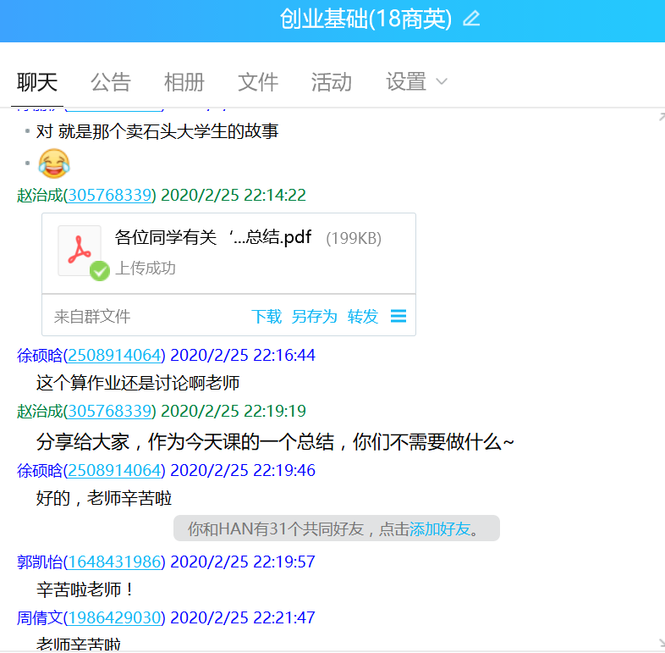Screen dimensions: 665x653
Task: Click the green upload success checkmark
Action: 100,270
